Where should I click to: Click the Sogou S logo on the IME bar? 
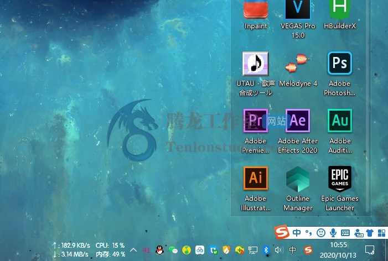(x=282, y=232)
